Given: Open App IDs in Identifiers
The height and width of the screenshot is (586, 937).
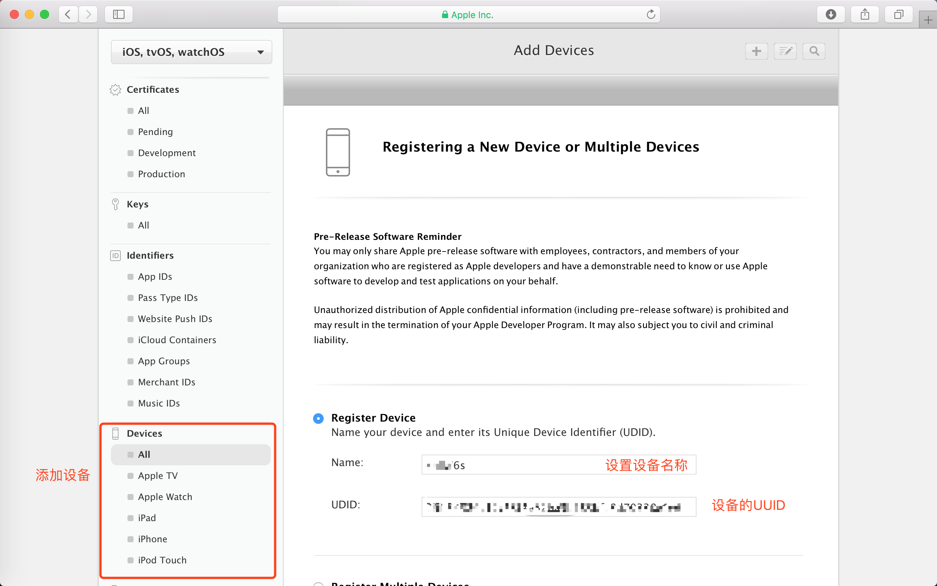Looking at the screenshot, I should point(155,277).
